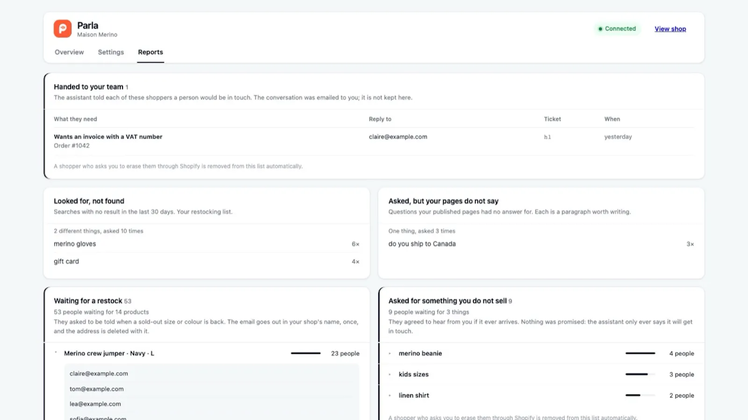Image resolution: width=748 pixels, height=420 pixels.
Task: Click ticket value h1
Action: [x=547, y=137]
